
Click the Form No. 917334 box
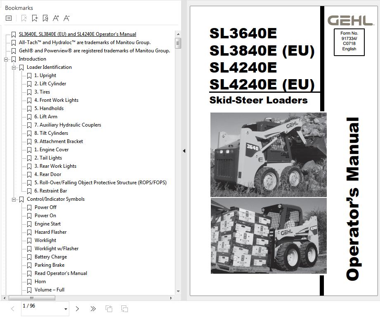pyautogui.click(x=349, y=42)
